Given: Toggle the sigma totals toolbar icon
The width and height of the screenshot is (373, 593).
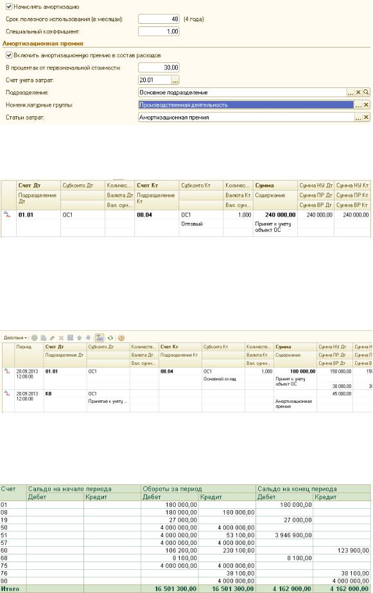Looking at the screenshot, I should pyautogui.click(x=100, y=338).
